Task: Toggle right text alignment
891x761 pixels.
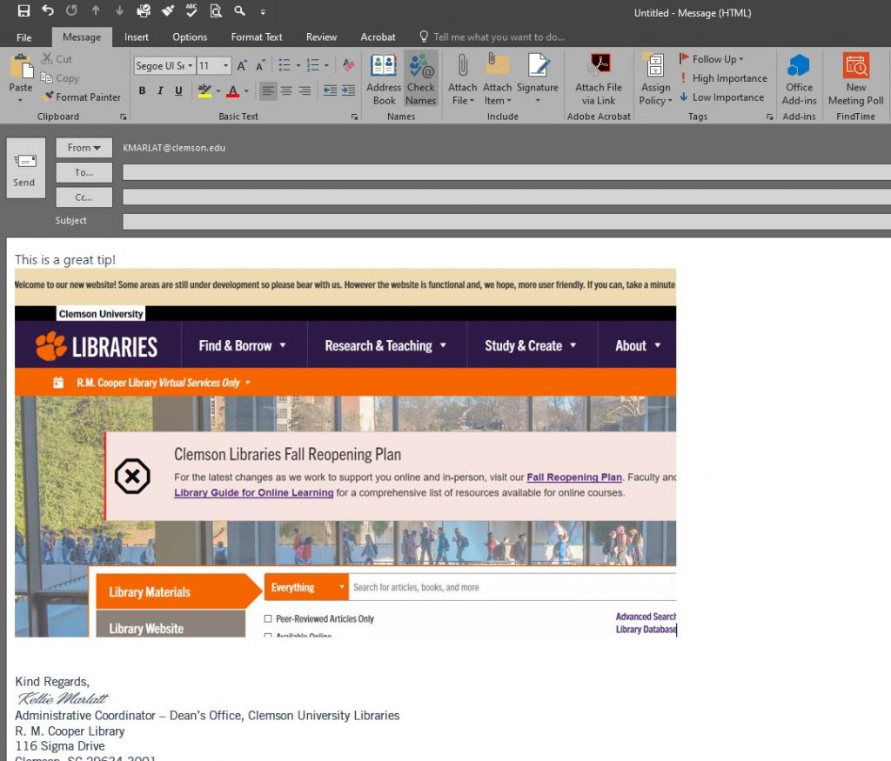Action: (x=305, y=90)
